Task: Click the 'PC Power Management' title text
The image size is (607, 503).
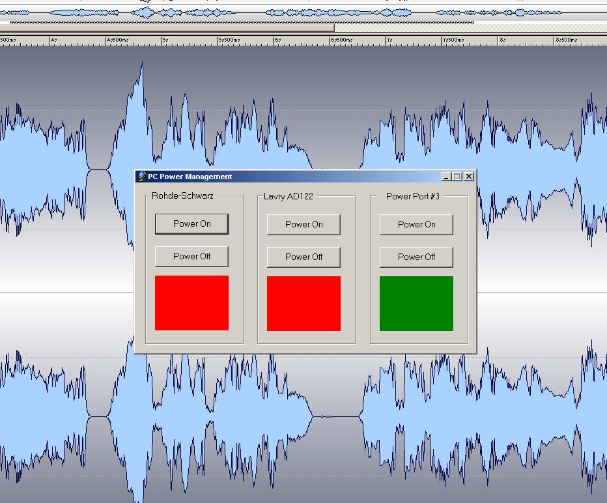Action: click(x=190, y=177)
